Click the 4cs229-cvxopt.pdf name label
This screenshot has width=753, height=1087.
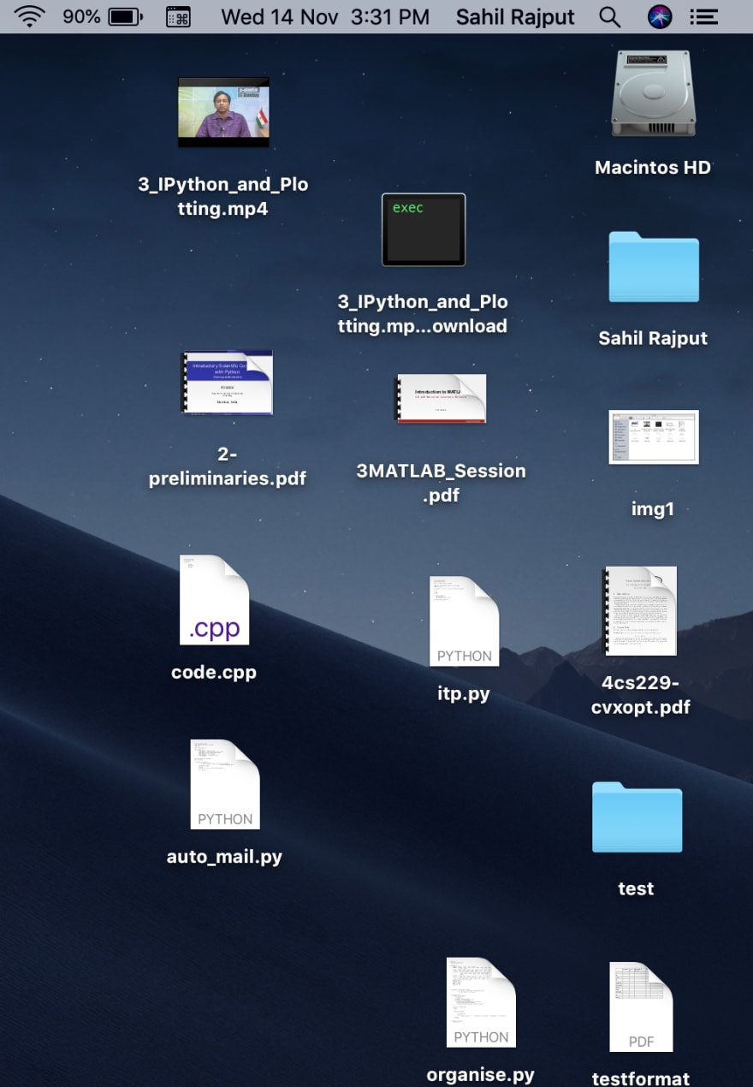pyautogui.click(x=640, y=695)
